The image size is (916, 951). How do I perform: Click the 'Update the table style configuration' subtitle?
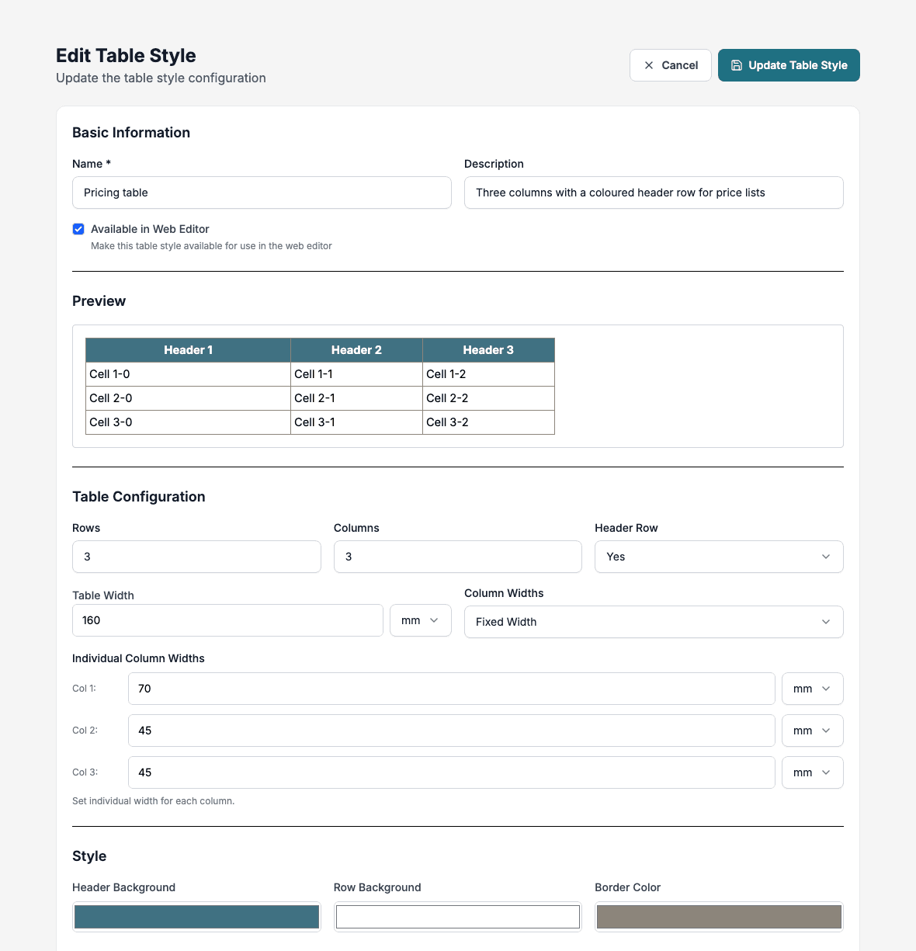[161, 78]
